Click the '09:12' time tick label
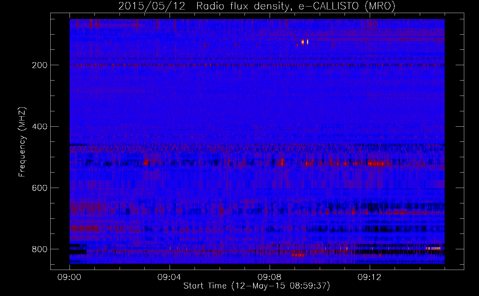The width and height of the screenshot is (479, 296). tap(370, 277)
